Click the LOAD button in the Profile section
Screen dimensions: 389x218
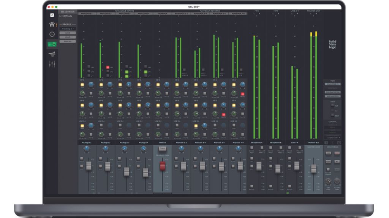[68, 37]
